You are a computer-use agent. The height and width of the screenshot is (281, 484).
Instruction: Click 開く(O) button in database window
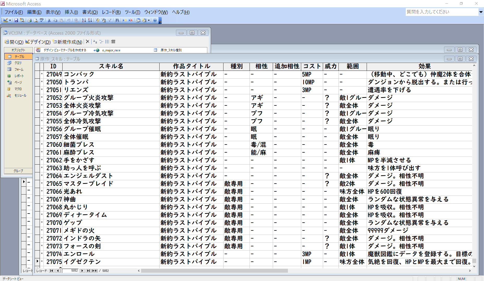(14, 42)
